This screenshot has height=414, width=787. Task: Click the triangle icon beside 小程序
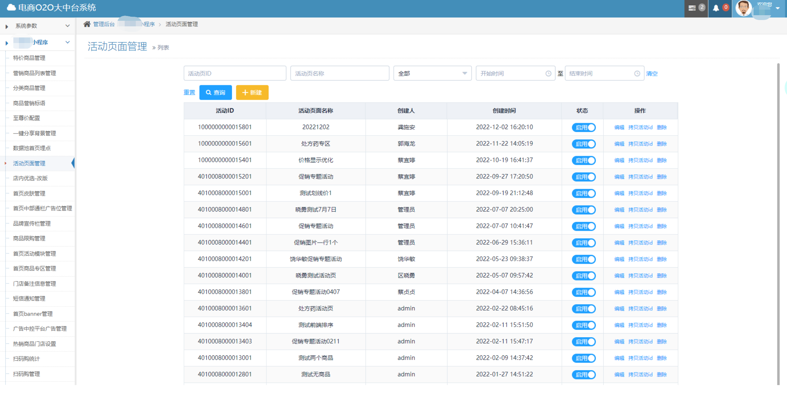(x=7, y=43)
